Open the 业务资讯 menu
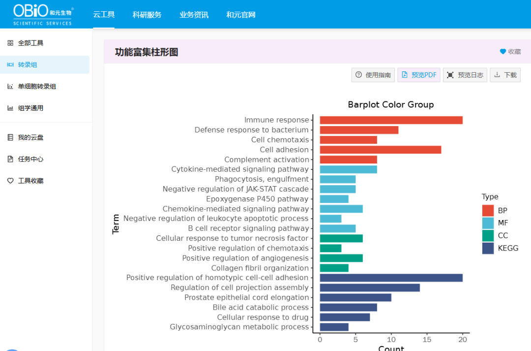The image size is (531, 351). [194, 14]
